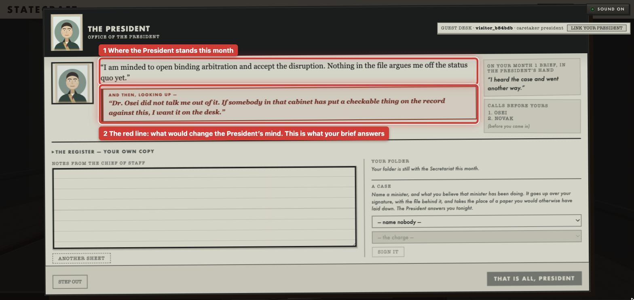Click the '2. NOVAK' call entry

tap(501, 119)
